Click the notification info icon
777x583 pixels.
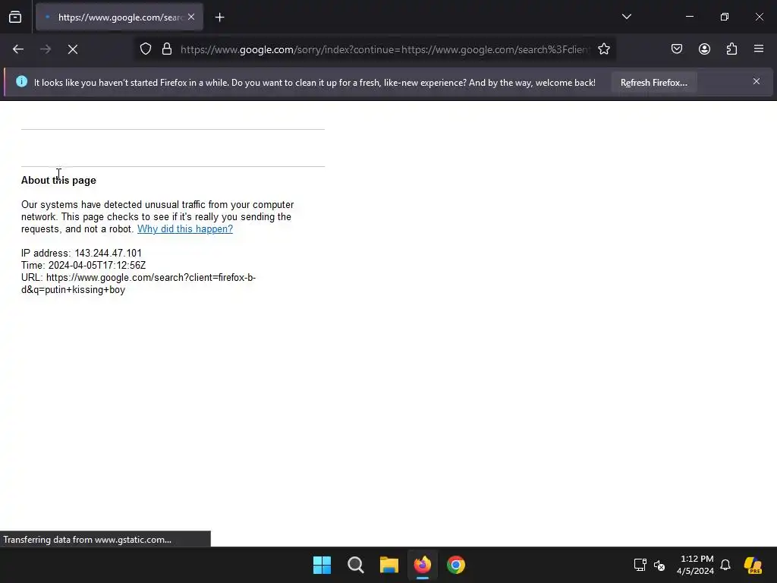(x=21, y=81)
